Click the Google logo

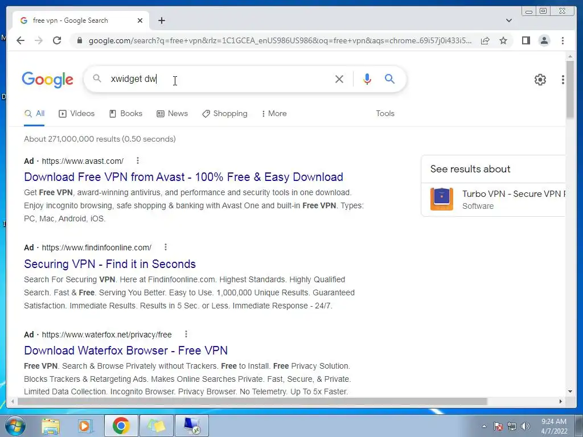tap(48, 79)
